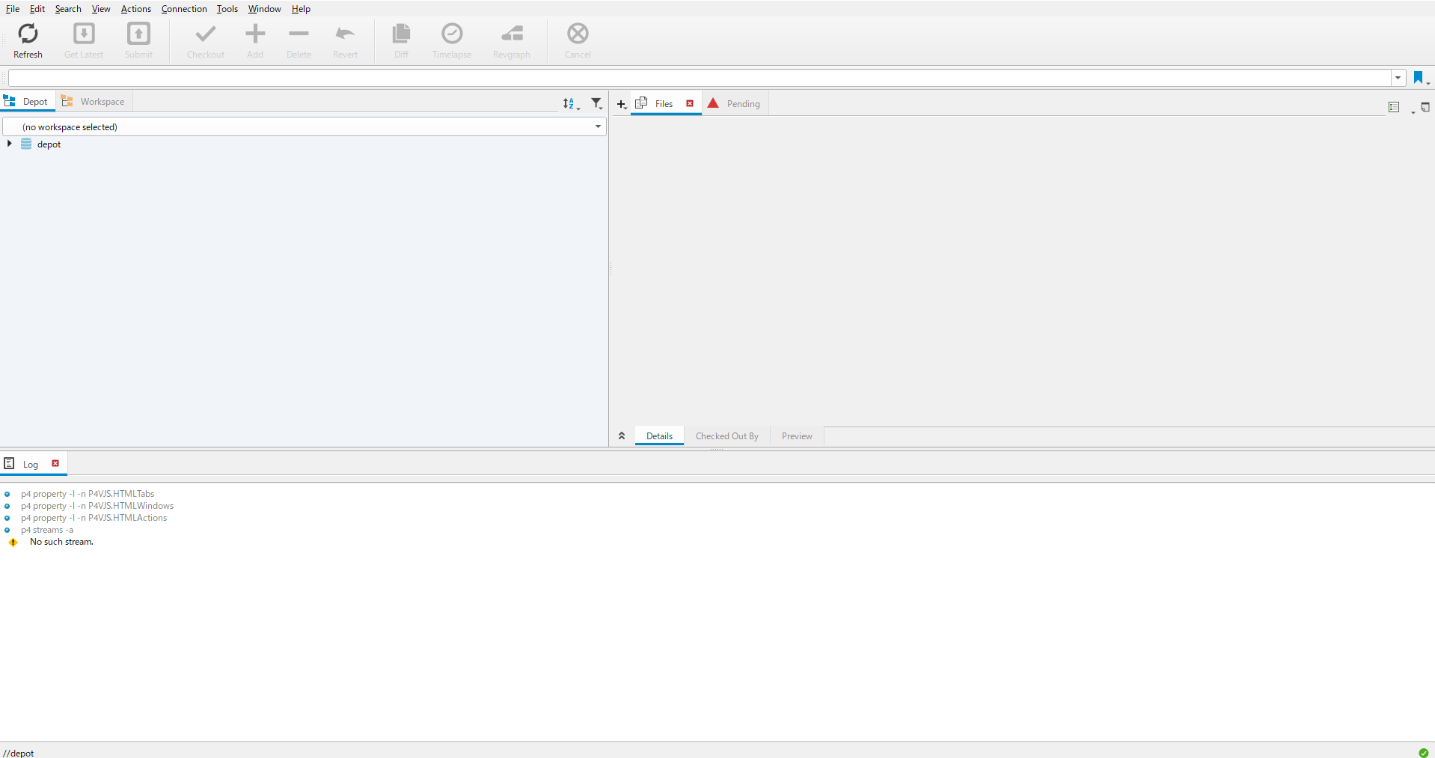Image resolution: width=1435 pixels, height=758 pixels.
Task: Open the Window menu
Action: pyautogui.click(x=265, y=9)
